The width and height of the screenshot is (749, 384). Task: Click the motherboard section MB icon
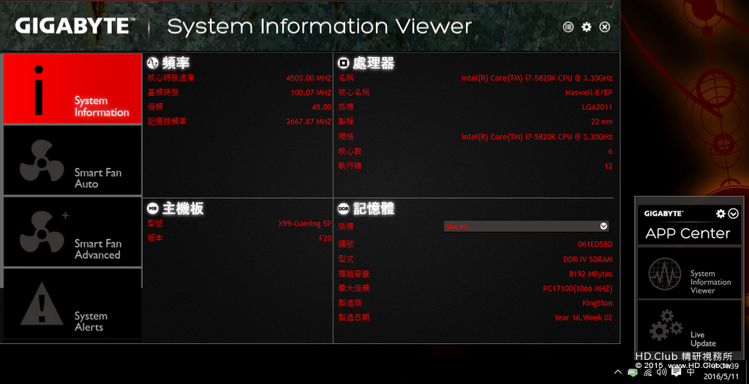(x=152, y=208)
